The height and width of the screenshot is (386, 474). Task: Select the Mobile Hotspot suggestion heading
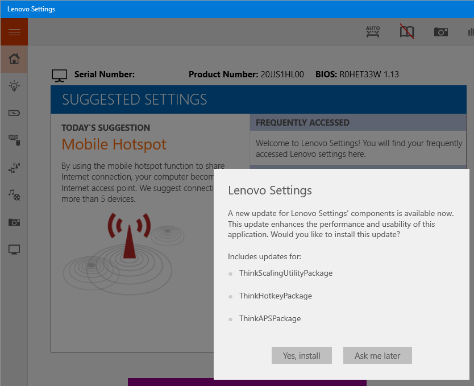114,144
